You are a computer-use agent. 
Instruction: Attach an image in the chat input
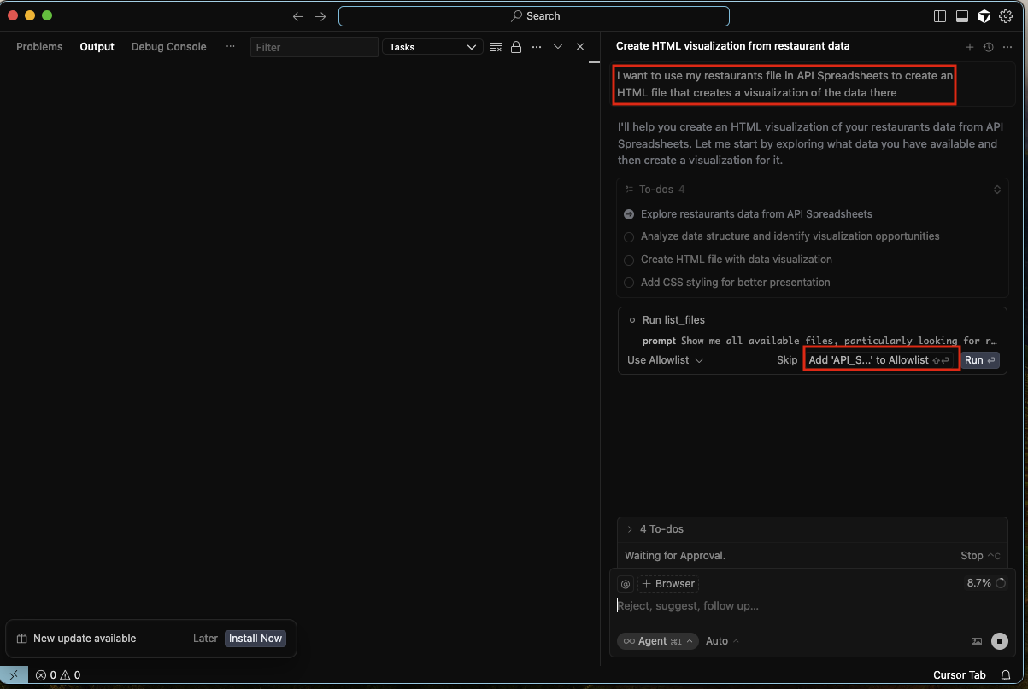point(977,641)
